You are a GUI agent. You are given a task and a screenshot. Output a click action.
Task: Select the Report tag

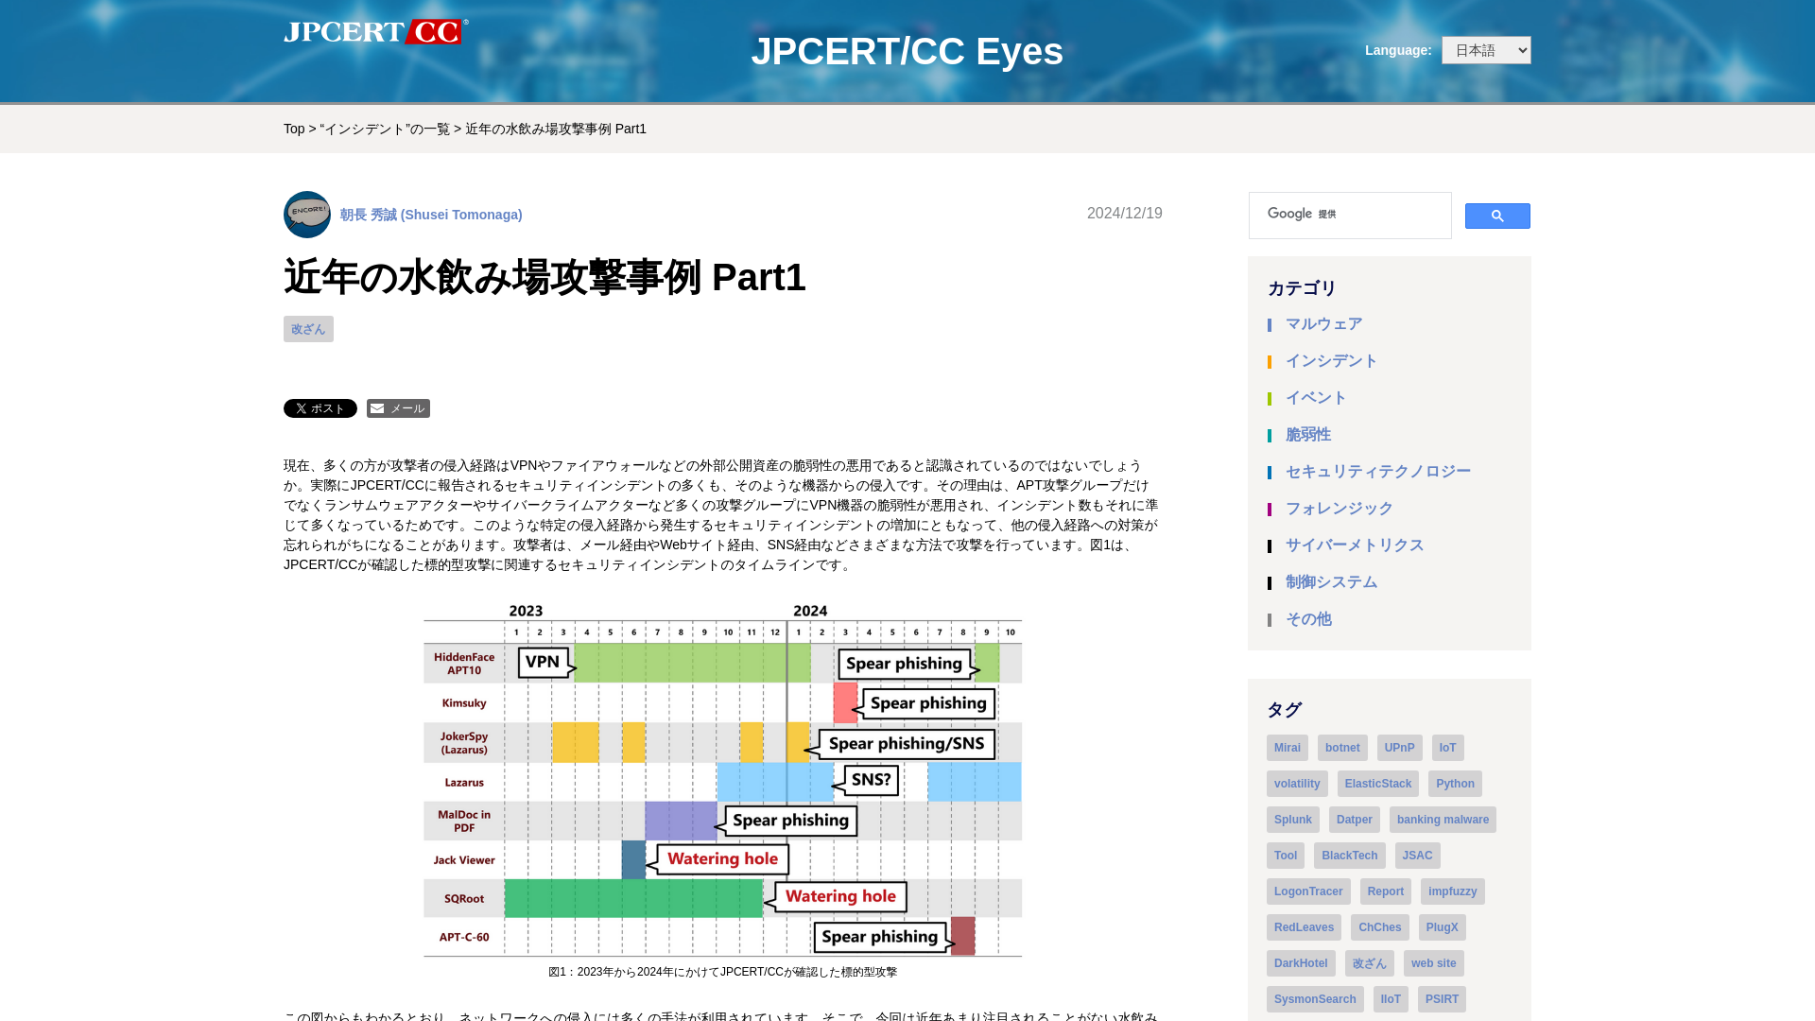pos(1385,891)
